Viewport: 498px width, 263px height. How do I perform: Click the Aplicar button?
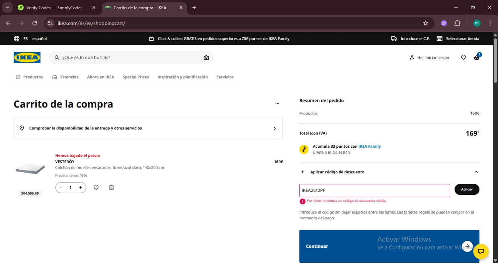467,189
